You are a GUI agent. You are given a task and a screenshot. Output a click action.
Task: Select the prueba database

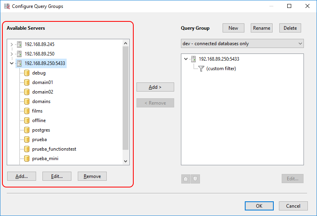[39, 140]
